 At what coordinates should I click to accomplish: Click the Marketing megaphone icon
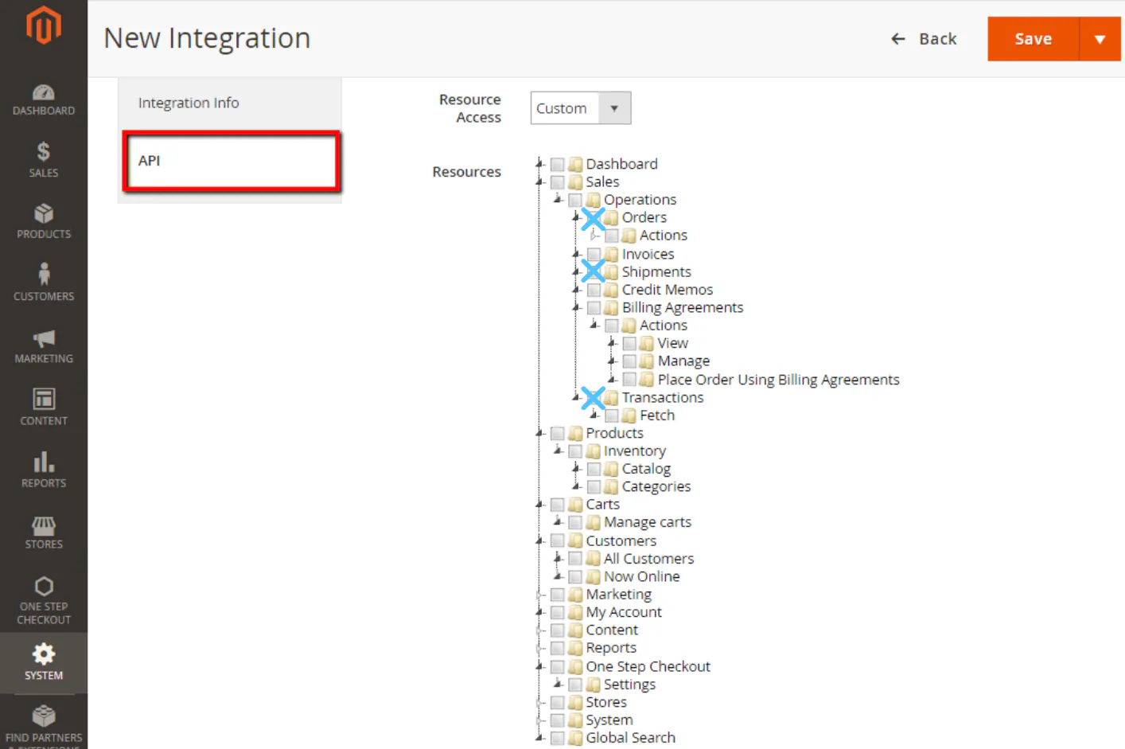44,345
